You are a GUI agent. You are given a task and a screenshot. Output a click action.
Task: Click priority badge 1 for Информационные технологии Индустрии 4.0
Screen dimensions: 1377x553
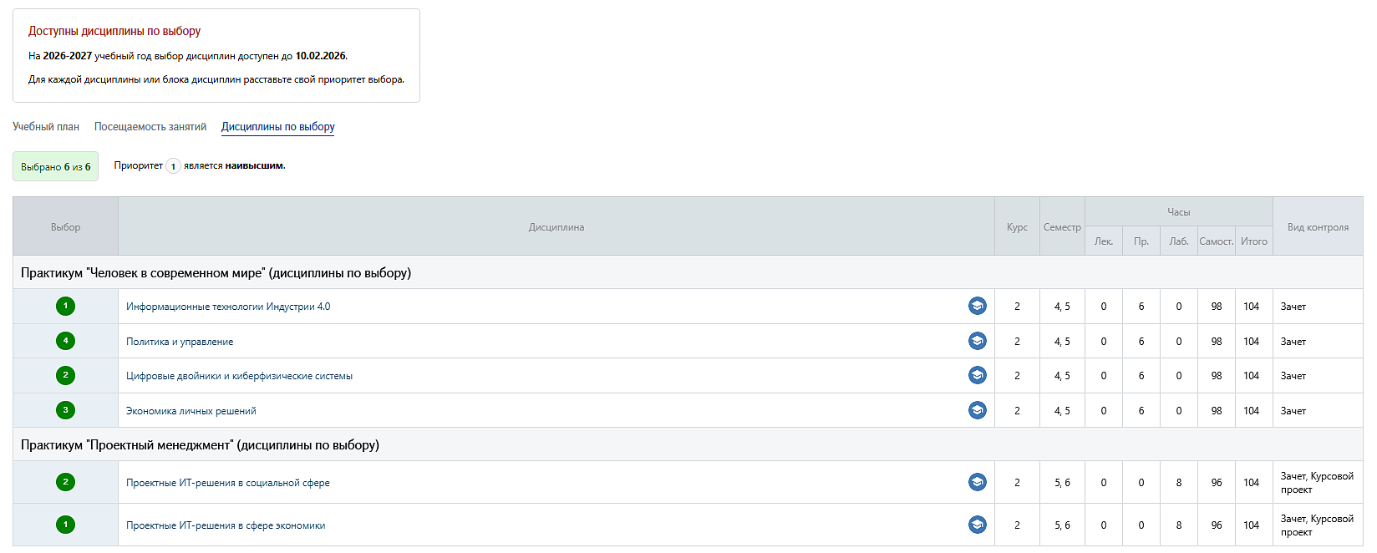coord(65,307)
